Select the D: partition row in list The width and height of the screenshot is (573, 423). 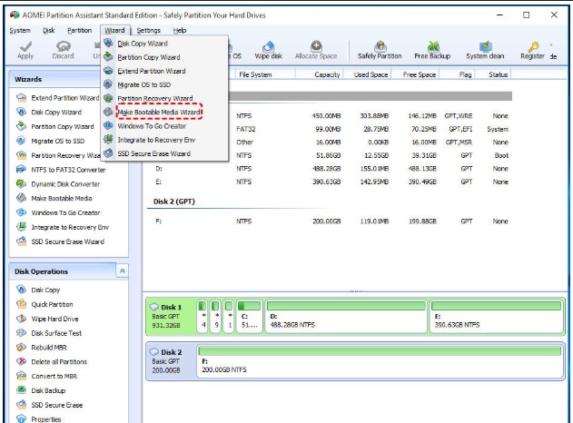click(x=331, y=169)
